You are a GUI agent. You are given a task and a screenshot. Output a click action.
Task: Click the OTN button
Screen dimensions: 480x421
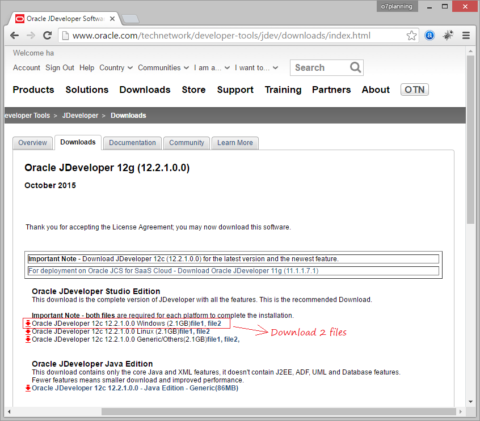[x=415, y=90]
